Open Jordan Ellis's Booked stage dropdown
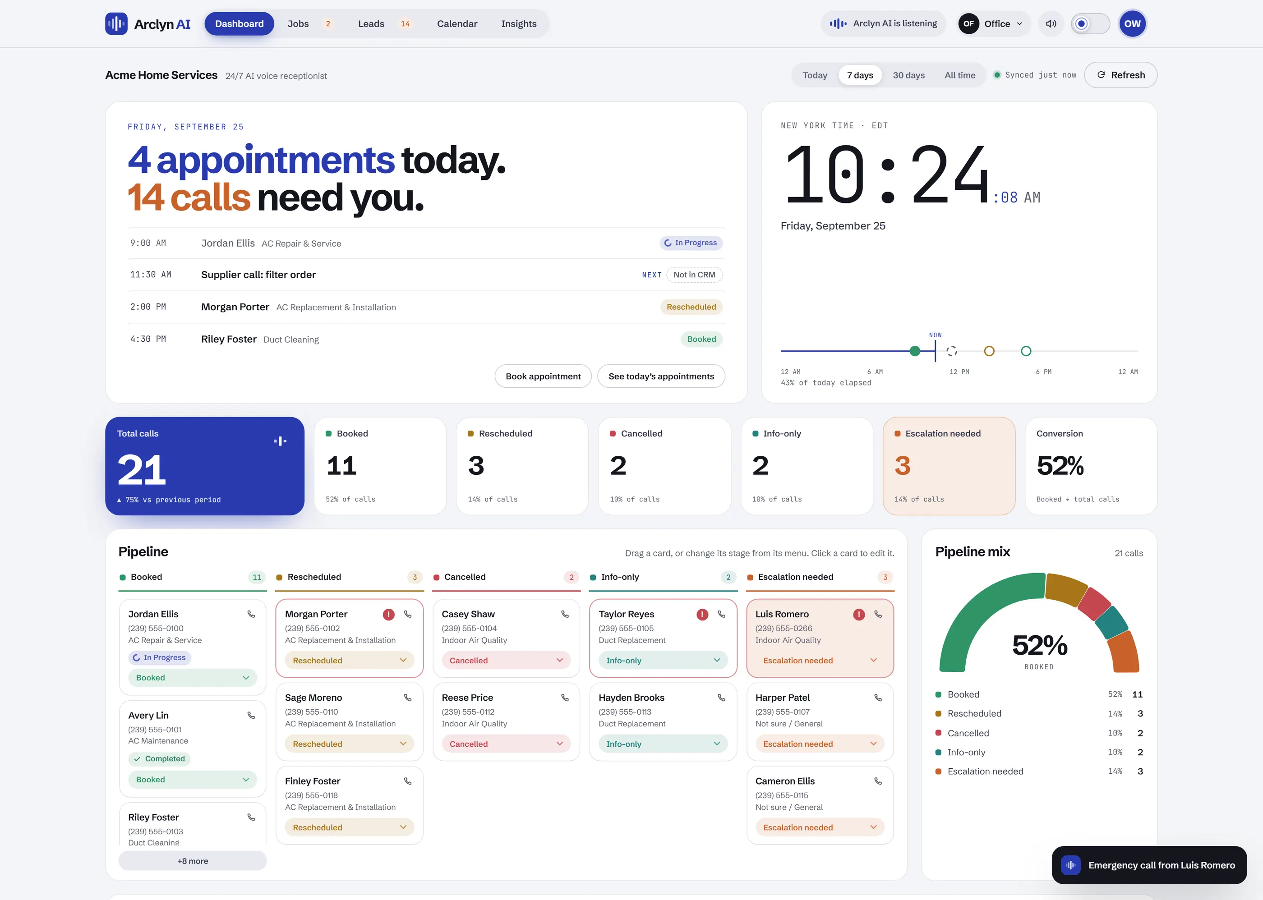The height and width of the screenshot is (900, 1263). [x=193, y=678]
